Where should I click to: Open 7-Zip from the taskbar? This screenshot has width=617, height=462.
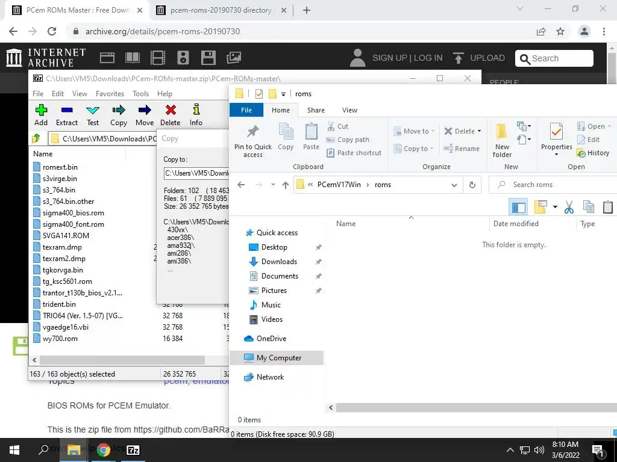133,450
